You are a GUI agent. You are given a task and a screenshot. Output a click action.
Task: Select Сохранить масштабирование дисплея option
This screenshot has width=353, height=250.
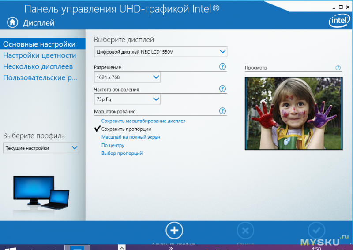click(143, 121)
